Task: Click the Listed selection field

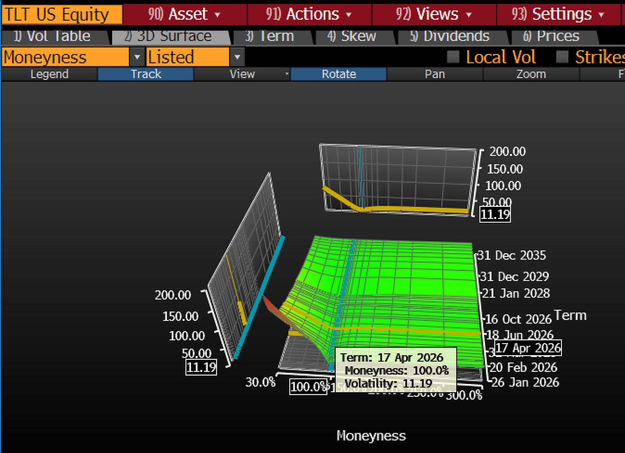Action: click(x=188, y=57)
